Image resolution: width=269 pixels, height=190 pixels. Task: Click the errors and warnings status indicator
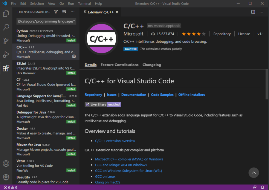pos(10,188)
